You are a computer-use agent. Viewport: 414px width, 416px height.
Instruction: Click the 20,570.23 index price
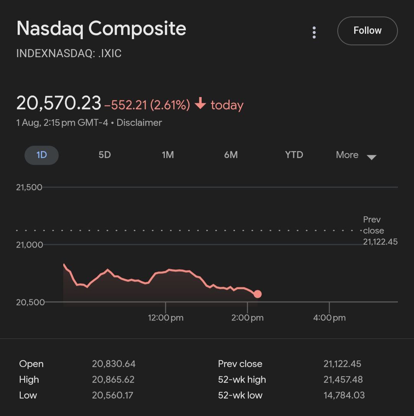pos(59,103)
